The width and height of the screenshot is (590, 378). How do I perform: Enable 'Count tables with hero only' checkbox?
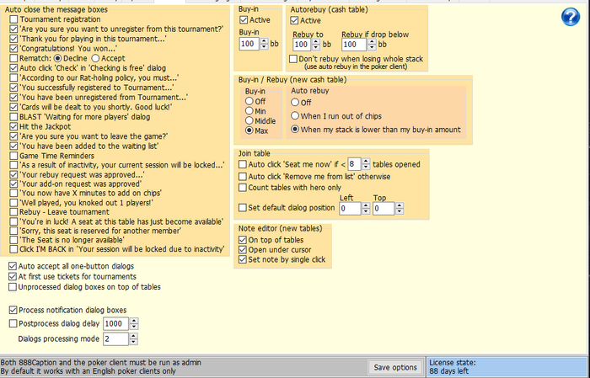tap(243, 187)
